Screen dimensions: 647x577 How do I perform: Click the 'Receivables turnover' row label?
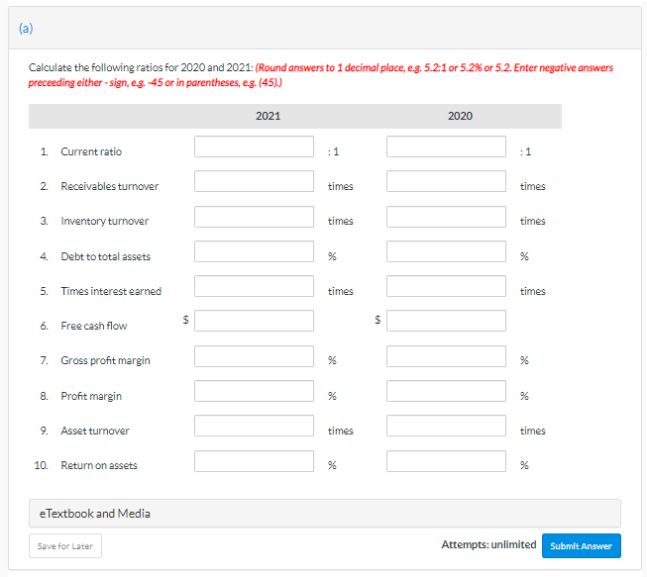click(x=110, y=186)
